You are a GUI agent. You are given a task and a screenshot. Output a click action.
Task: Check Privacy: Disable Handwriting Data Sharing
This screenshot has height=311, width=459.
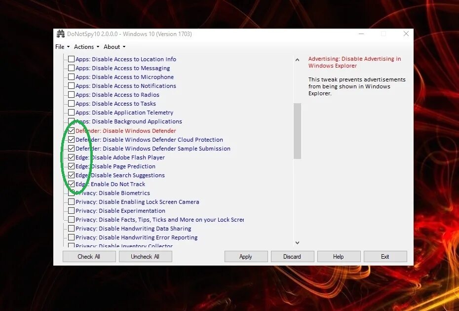point(72,229)
